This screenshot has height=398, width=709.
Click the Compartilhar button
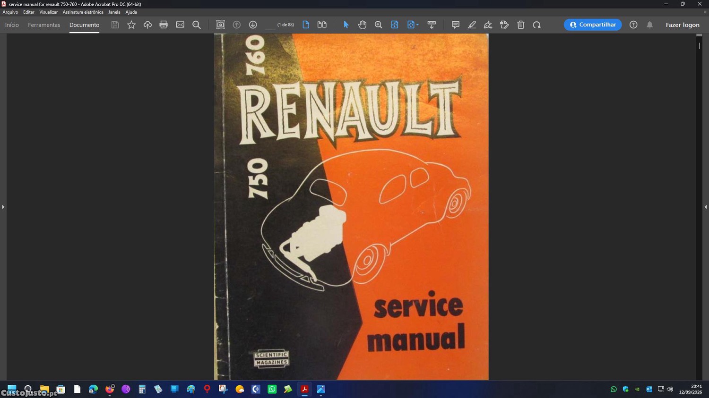[x=593, y=25]
